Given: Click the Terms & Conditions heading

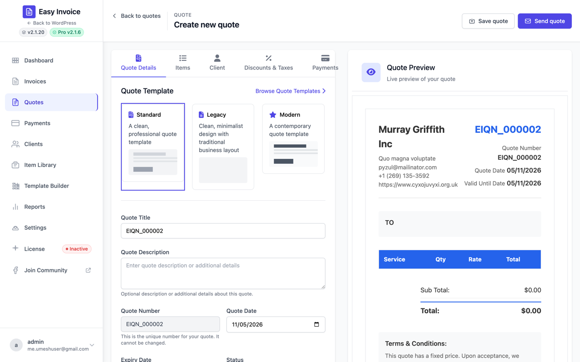Looking at the screenshot, I should coord(416,344).
